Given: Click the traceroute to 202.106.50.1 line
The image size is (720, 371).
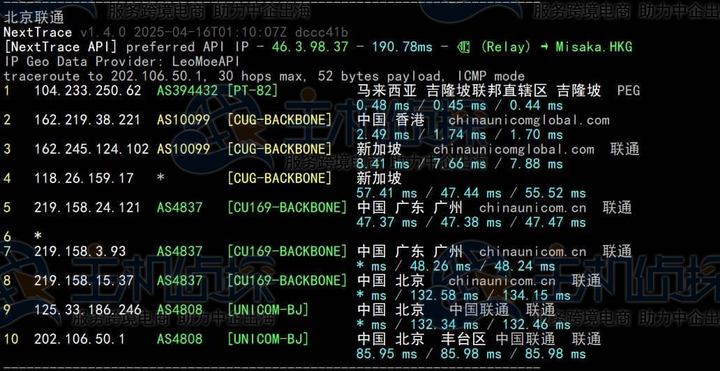Looking at the screenshot, I should tap(264, 76).
